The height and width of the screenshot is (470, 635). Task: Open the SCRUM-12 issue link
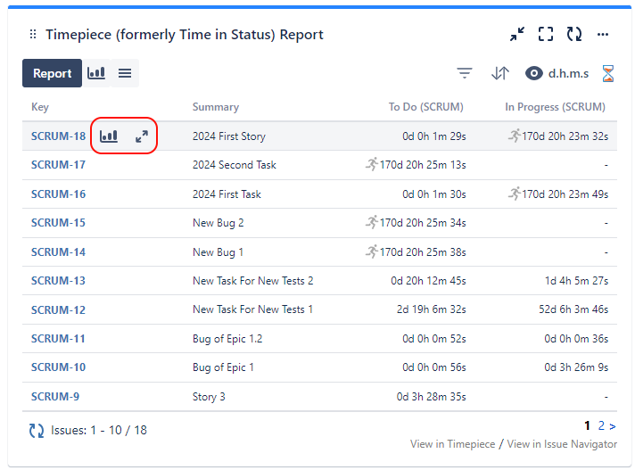click(x=58, y=309)
